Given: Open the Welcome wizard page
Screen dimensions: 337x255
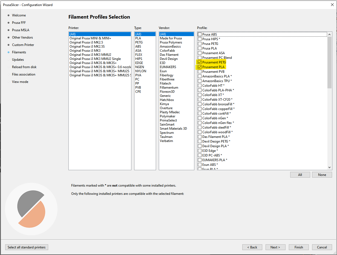Looking at the screenshot, I should coord(19,15).
